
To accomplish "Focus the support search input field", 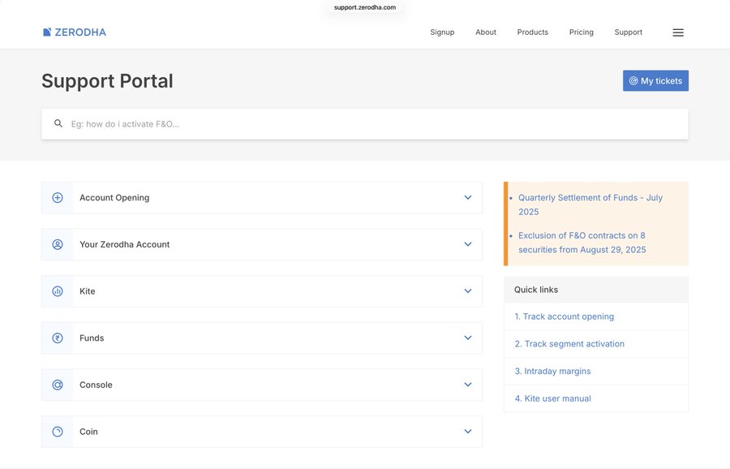I will tap(365, 124).
